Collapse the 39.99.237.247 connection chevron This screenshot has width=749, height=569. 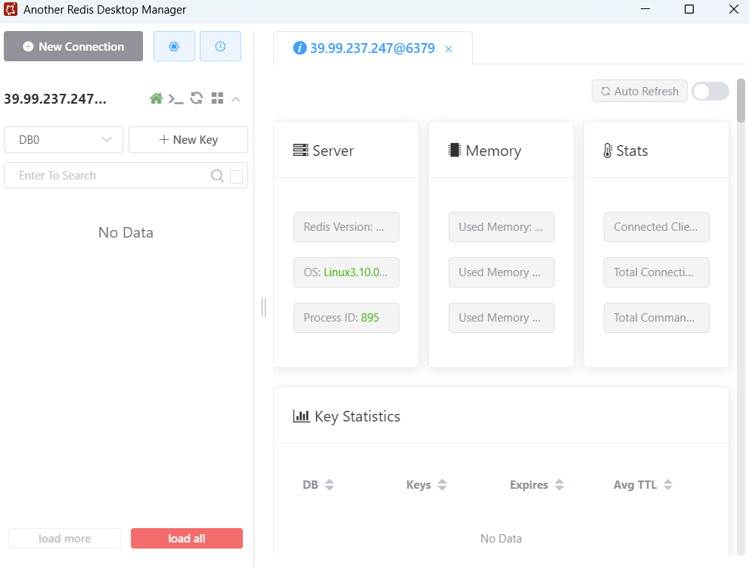click(x=235, y=99)
